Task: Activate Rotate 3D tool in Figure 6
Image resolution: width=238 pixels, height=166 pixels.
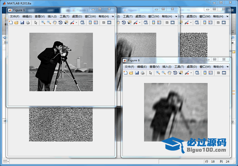Action: coord(175,73)
